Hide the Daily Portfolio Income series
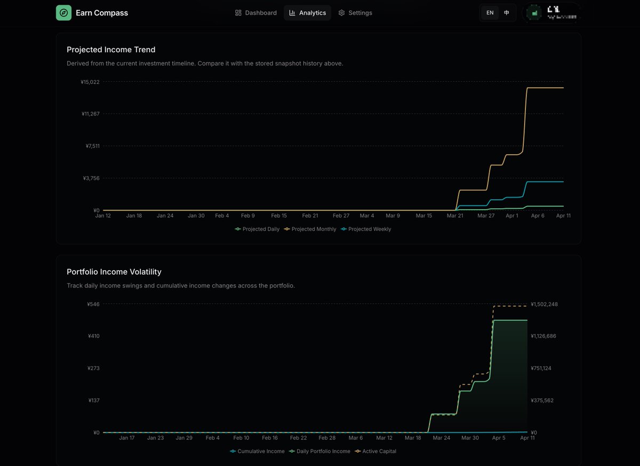Screen dimensions: 640x466 coord(319,451)
